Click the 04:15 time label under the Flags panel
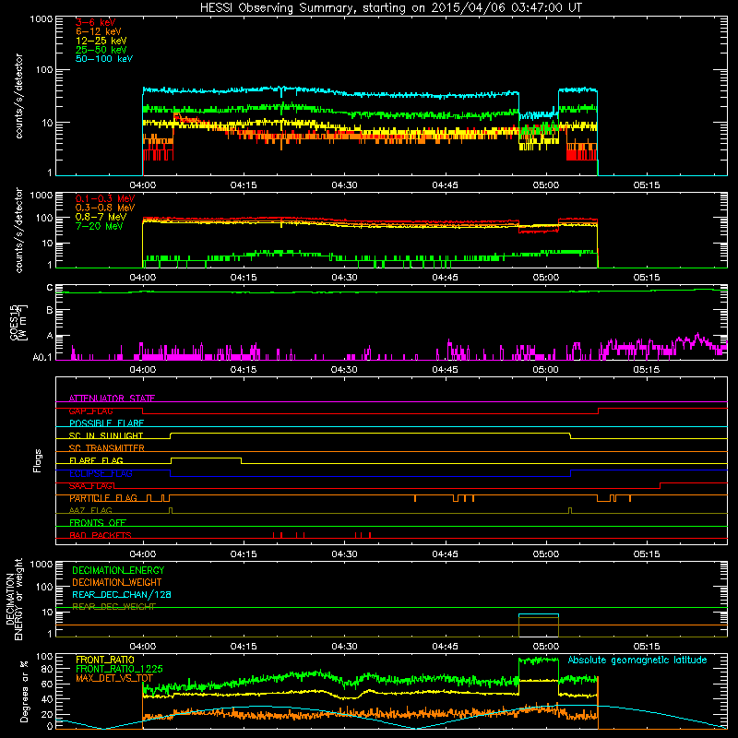This screenshot has width=738, height=738. pyautogui.click(x=244, y=554)
